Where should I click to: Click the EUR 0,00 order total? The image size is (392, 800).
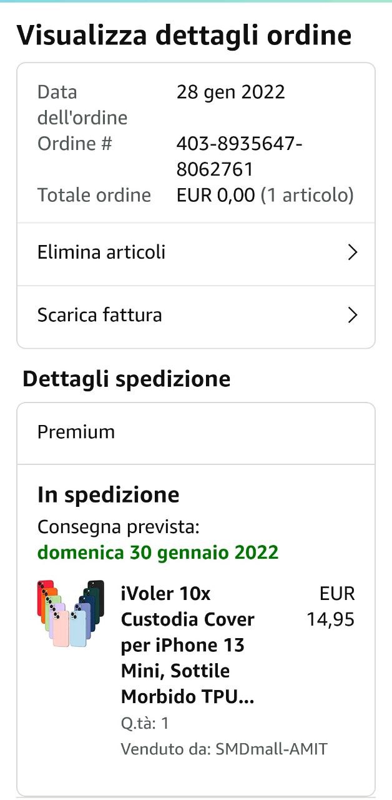point(215,196)
